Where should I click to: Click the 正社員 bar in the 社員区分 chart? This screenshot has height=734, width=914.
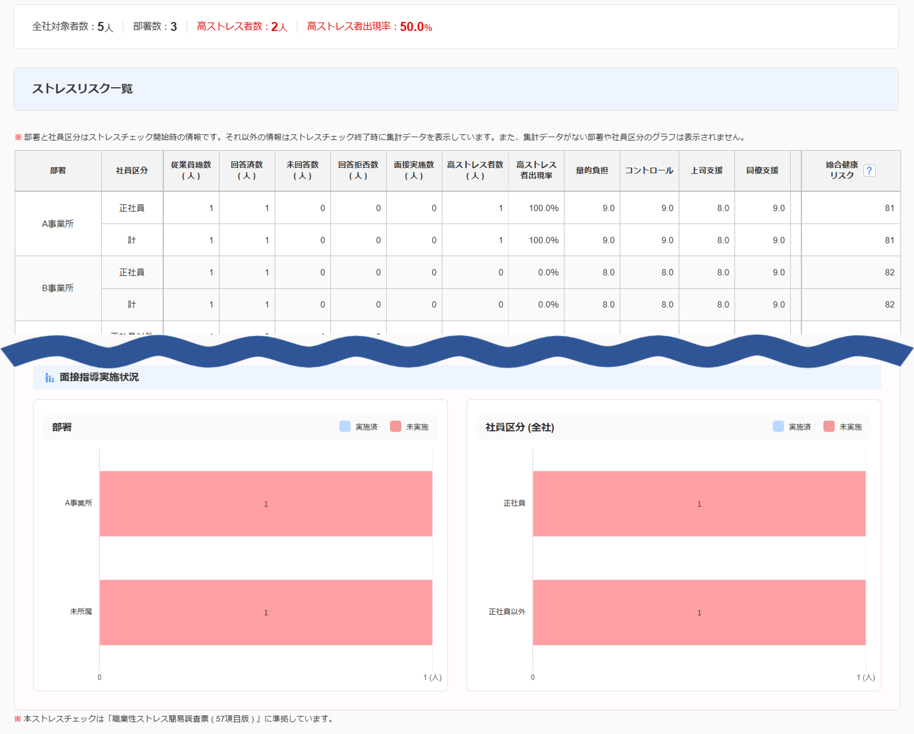[699, 504]
